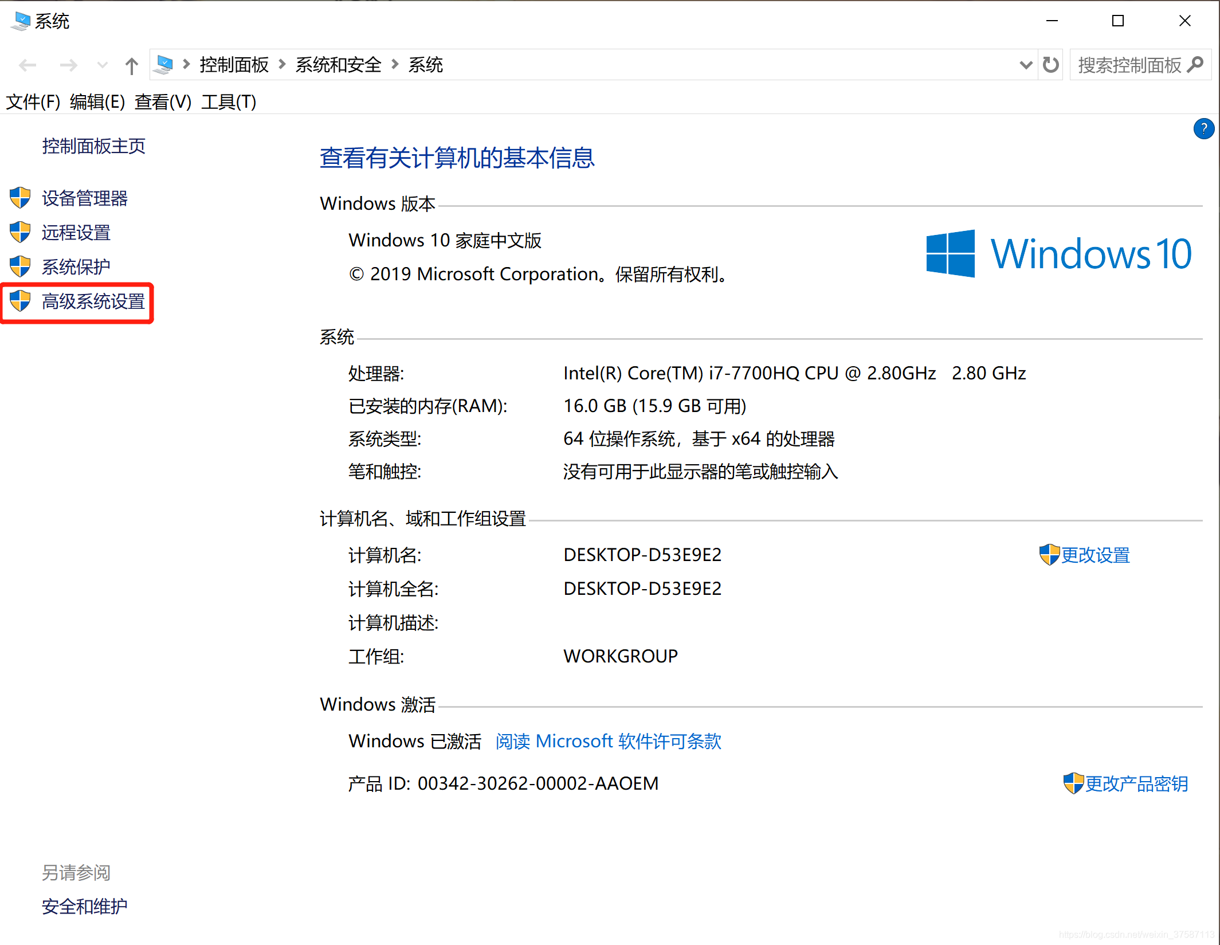Select RAM value 16.0 GB (15.9 GB 可用)
The width and height of the screenshot is (1220, 945).
pyautogui.click(x=654, y=406)
